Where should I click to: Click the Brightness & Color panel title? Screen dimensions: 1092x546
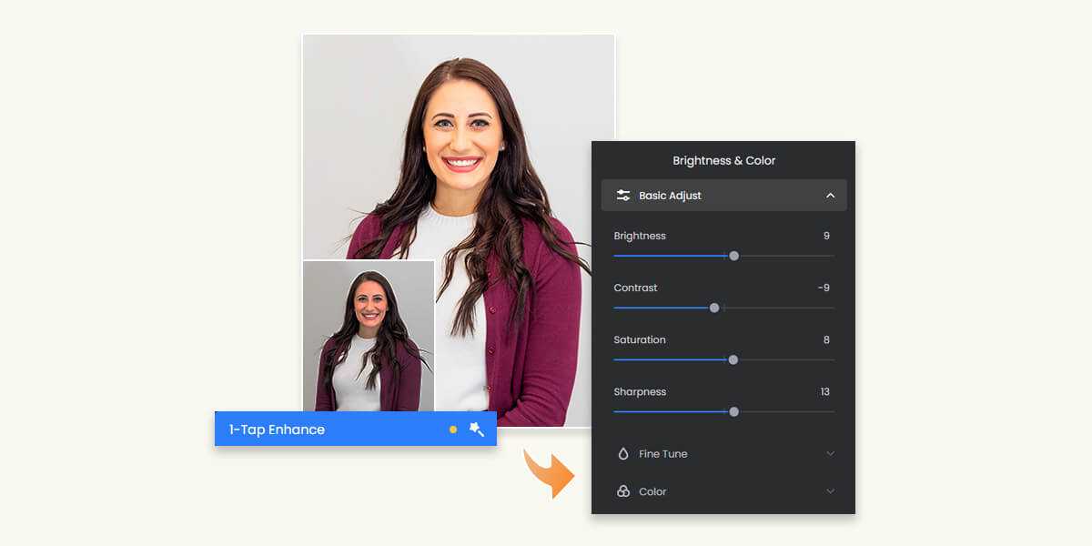click(724, 160)
